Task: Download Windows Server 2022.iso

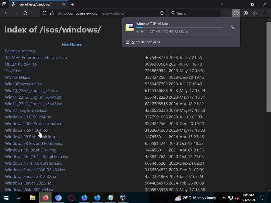Action: (28, 183)
